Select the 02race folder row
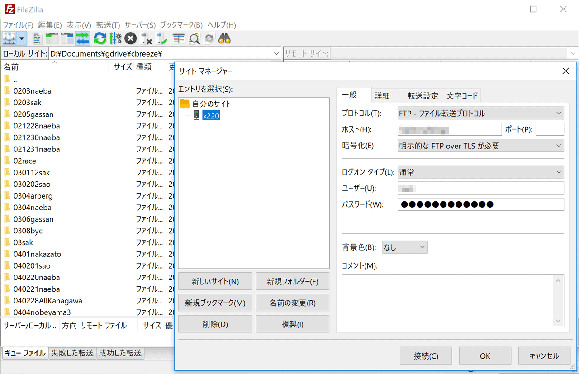Viewport: 579px width, 374px height. pyautogui.click(x=88, y=161)
